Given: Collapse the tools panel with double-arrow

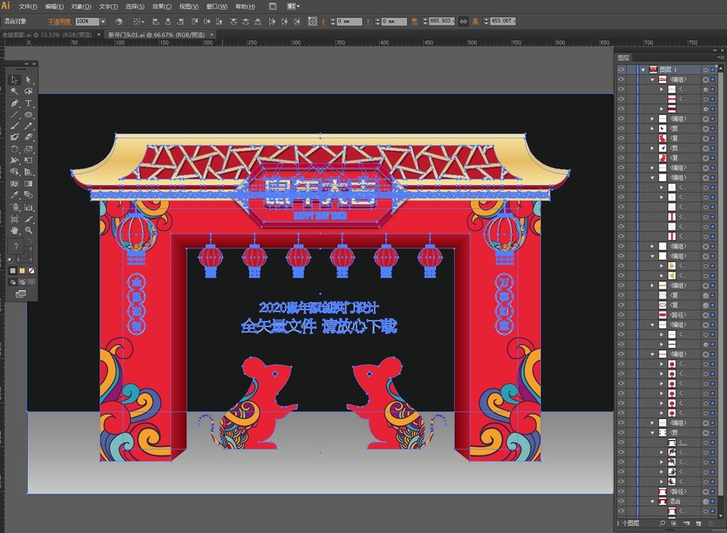Looking at the screenshot, I should (x=27, y=64).
